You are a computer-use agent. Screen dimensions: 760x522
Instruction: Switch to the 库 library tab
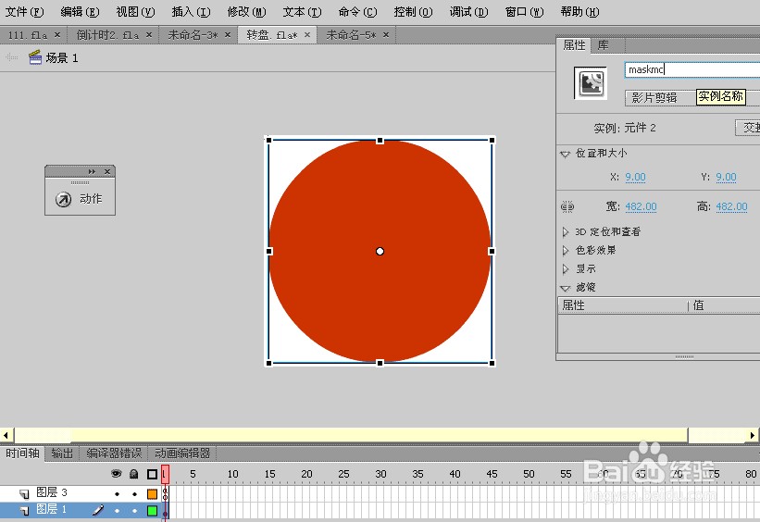603,45
